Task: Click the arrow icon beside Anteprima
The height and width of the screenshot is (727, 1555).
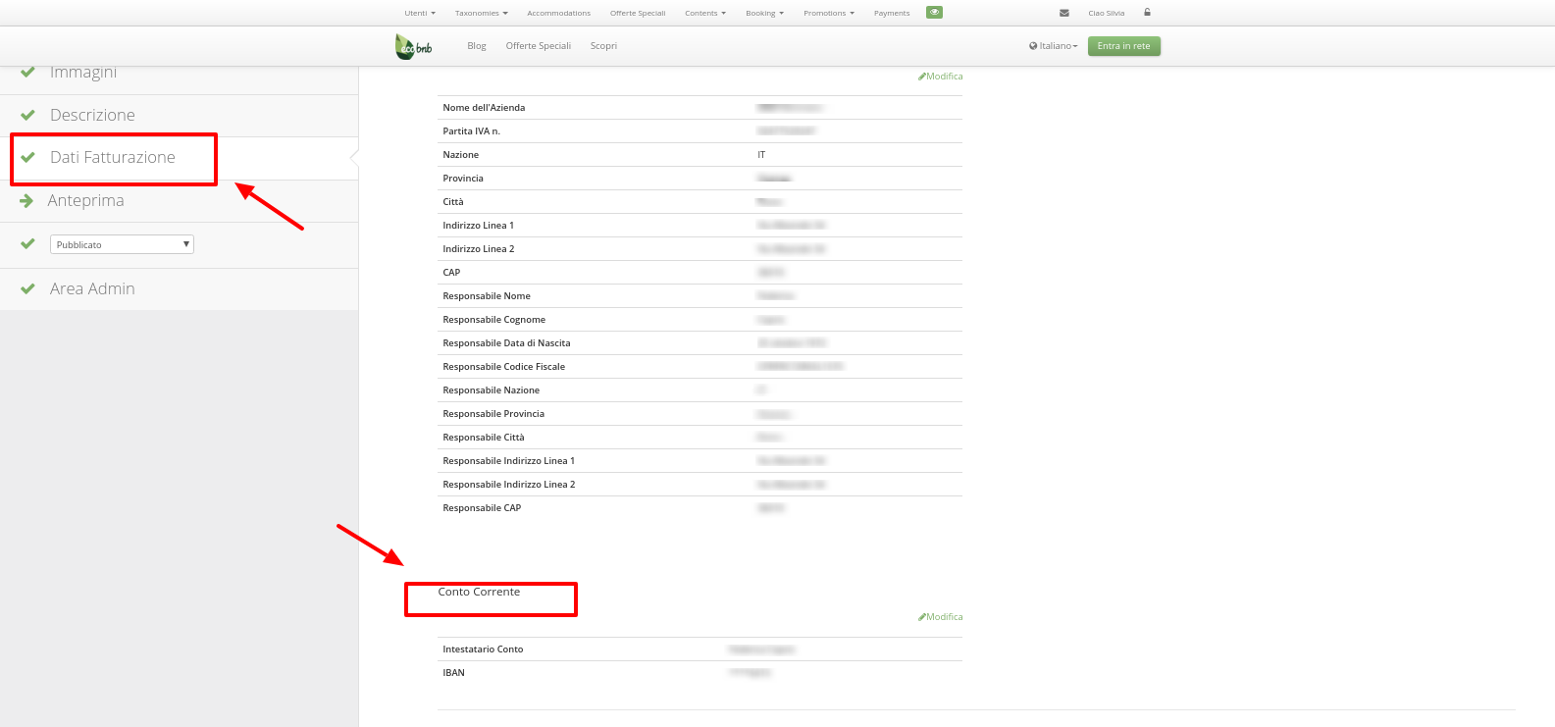Action: [x=26, y=200]
